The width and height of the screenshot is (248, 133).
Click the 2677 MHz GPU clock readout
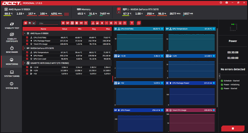tap(175, 14)
